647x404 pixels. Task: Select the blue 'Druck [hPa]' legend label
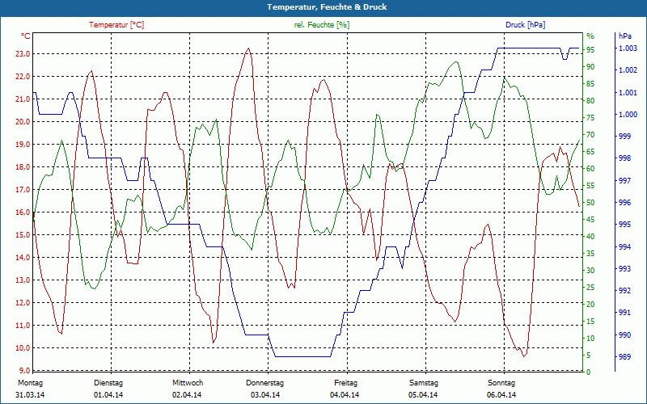coord(525,25)
